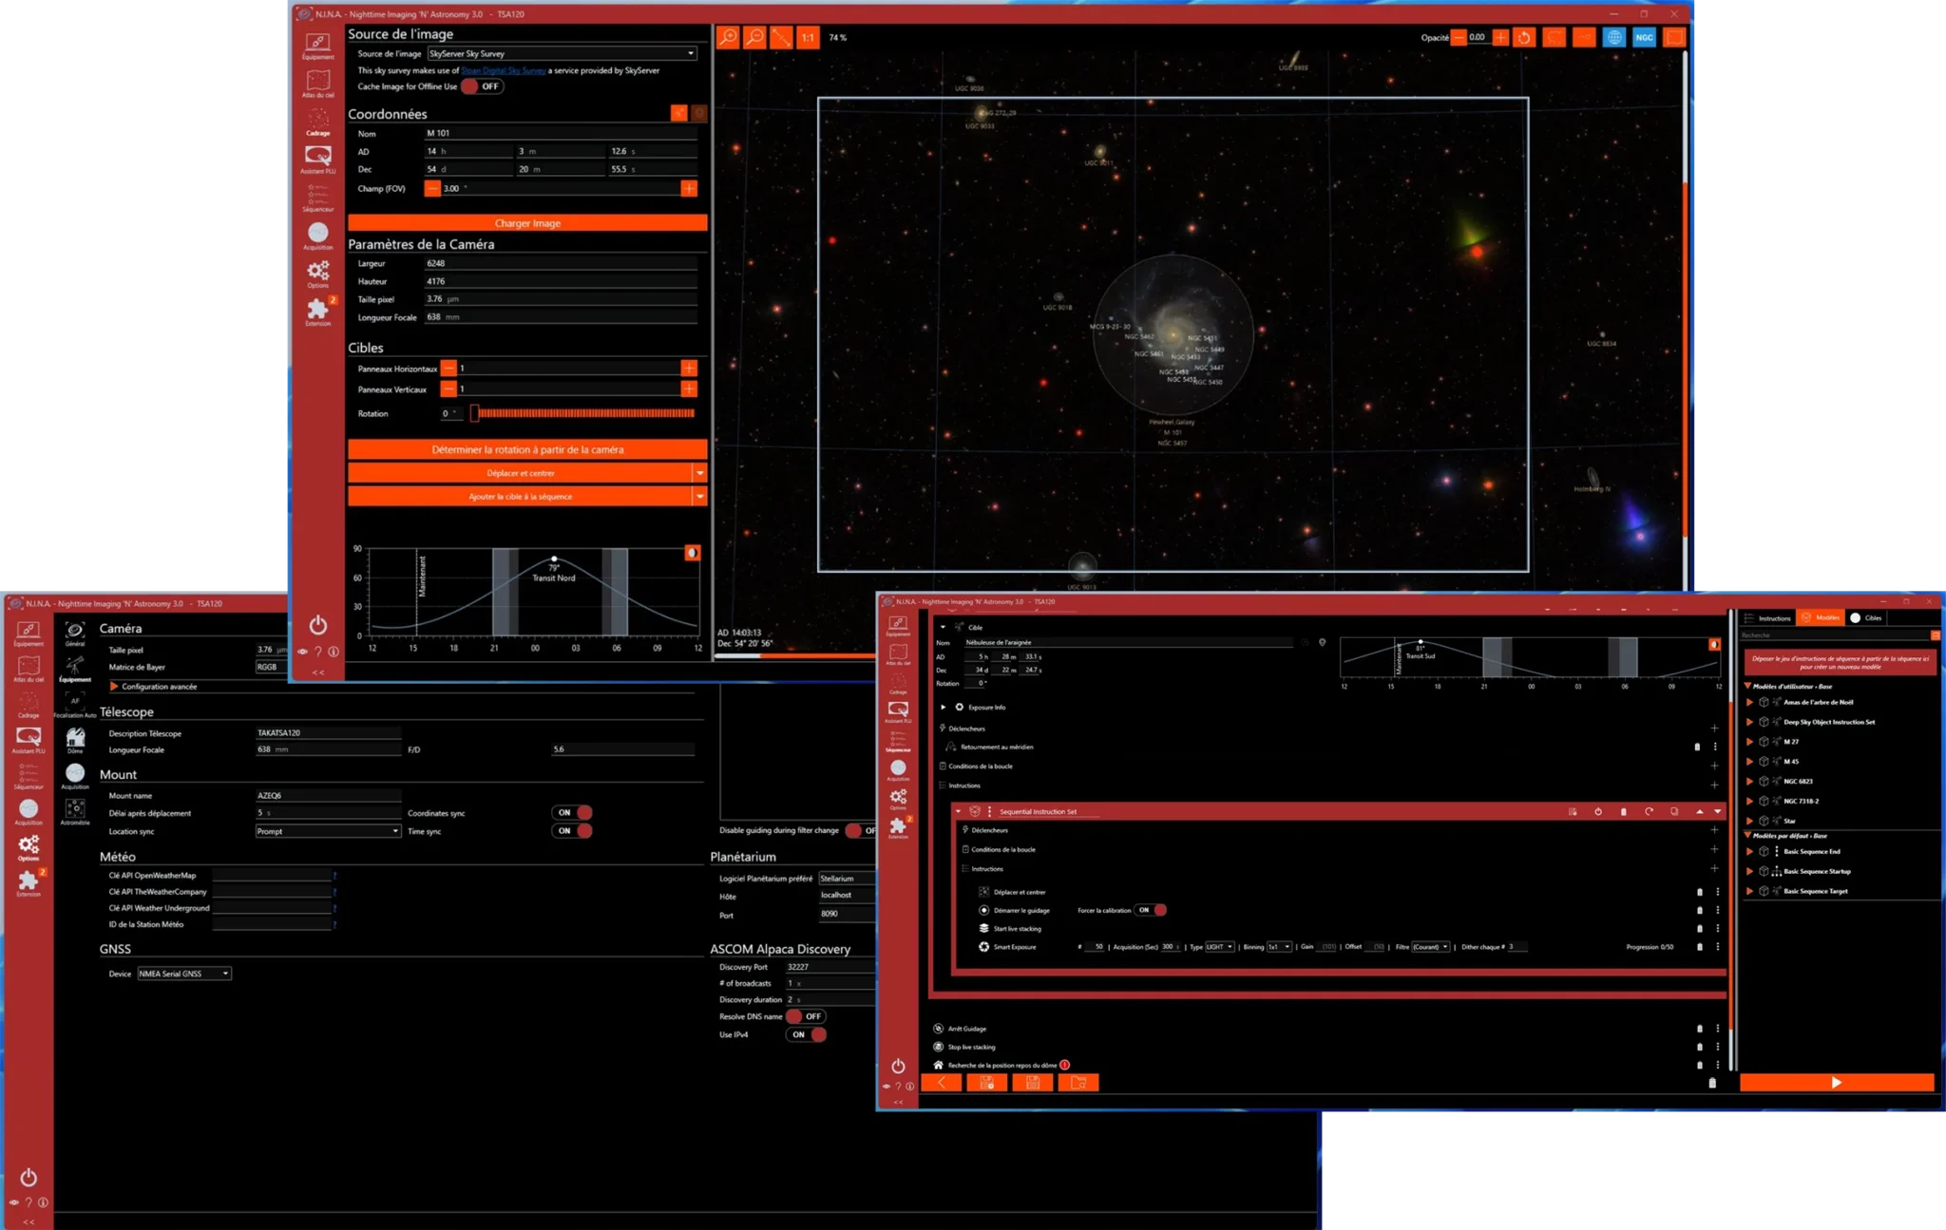Open Atlas du ciel in top sidebar
The height and width of the screenshot is (1230, 1946).
[317, 83]
